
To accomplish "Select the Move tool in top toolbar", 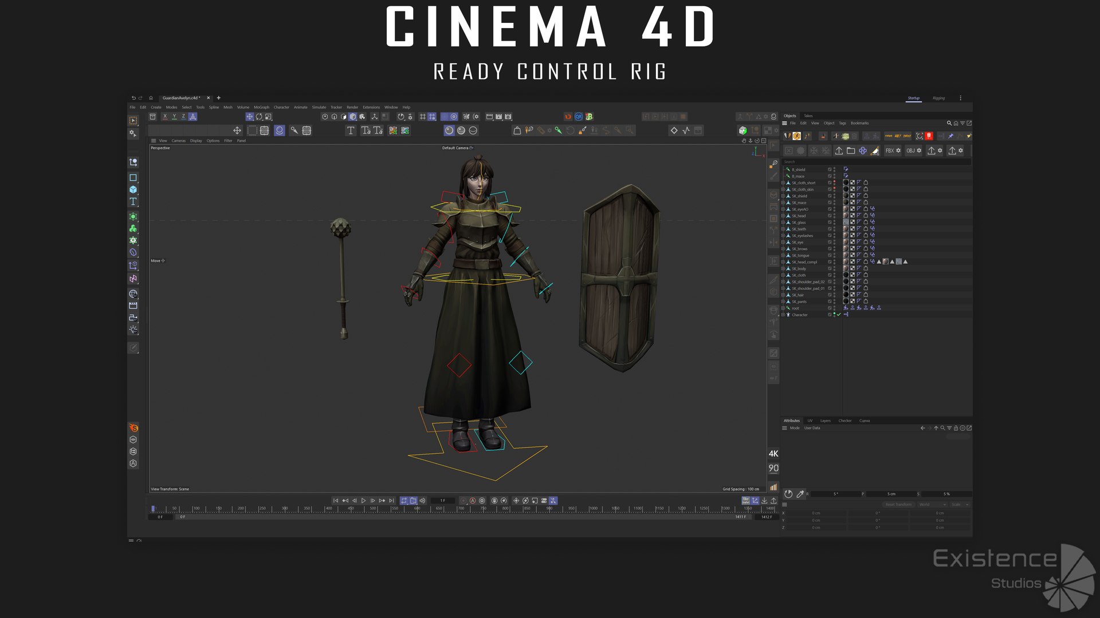I will 250,117.
